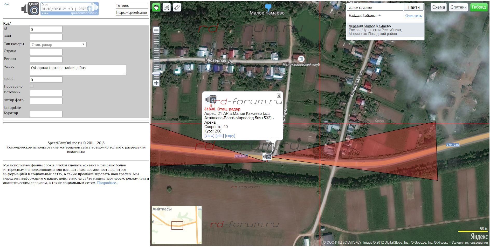Screen dimensions: 490x247
Task: Click the Страна input field
Action: pos(46,52)
